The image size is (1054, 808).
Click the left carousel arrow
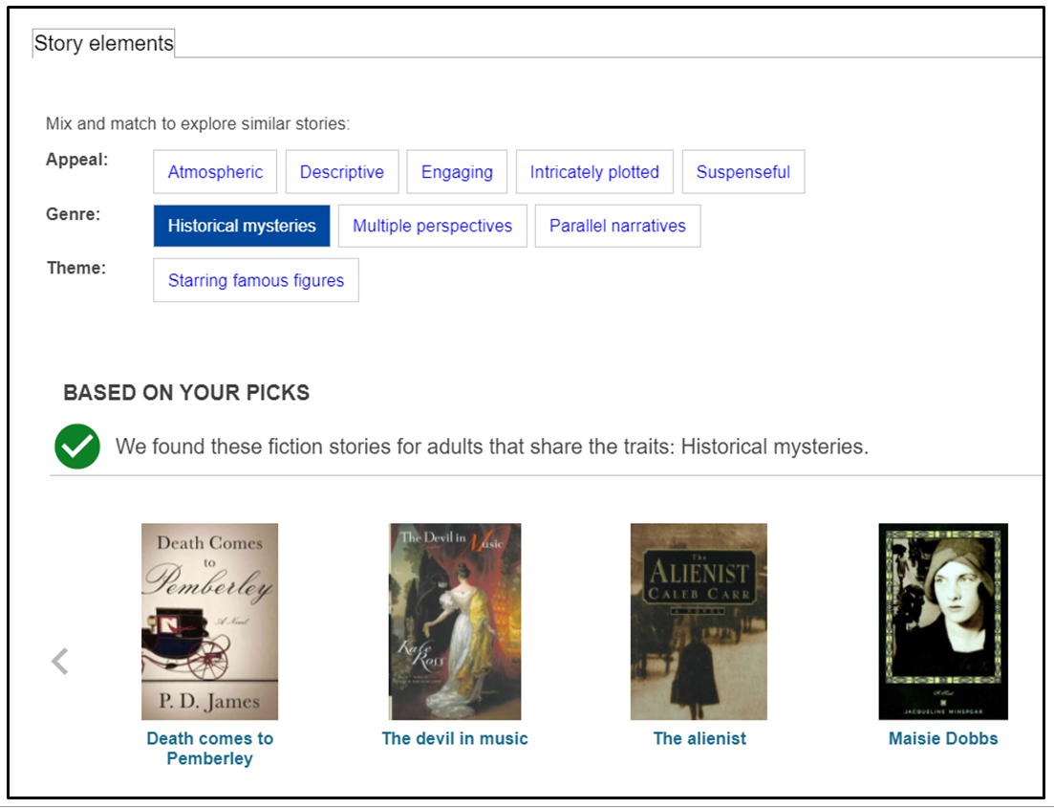[x=59, y=660]
